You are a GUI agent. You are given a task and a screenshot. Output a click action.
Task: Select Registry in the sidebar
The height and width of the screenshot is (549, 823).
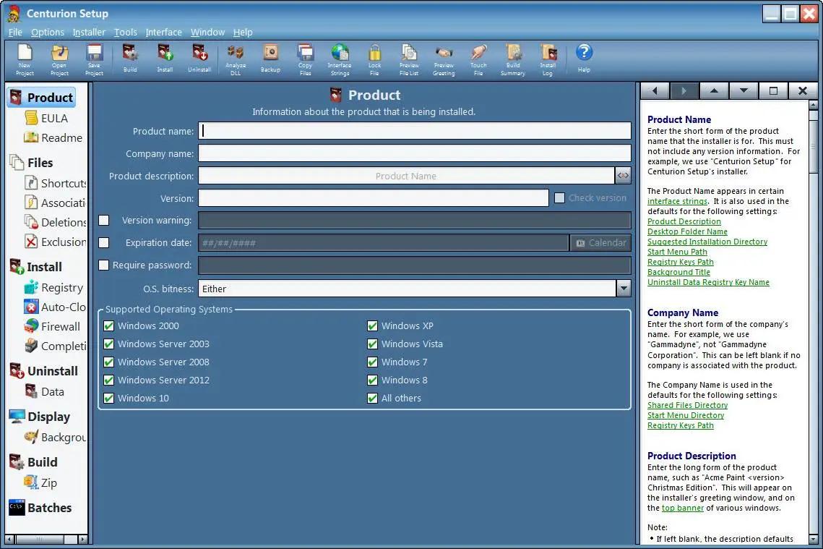(53, 287)
